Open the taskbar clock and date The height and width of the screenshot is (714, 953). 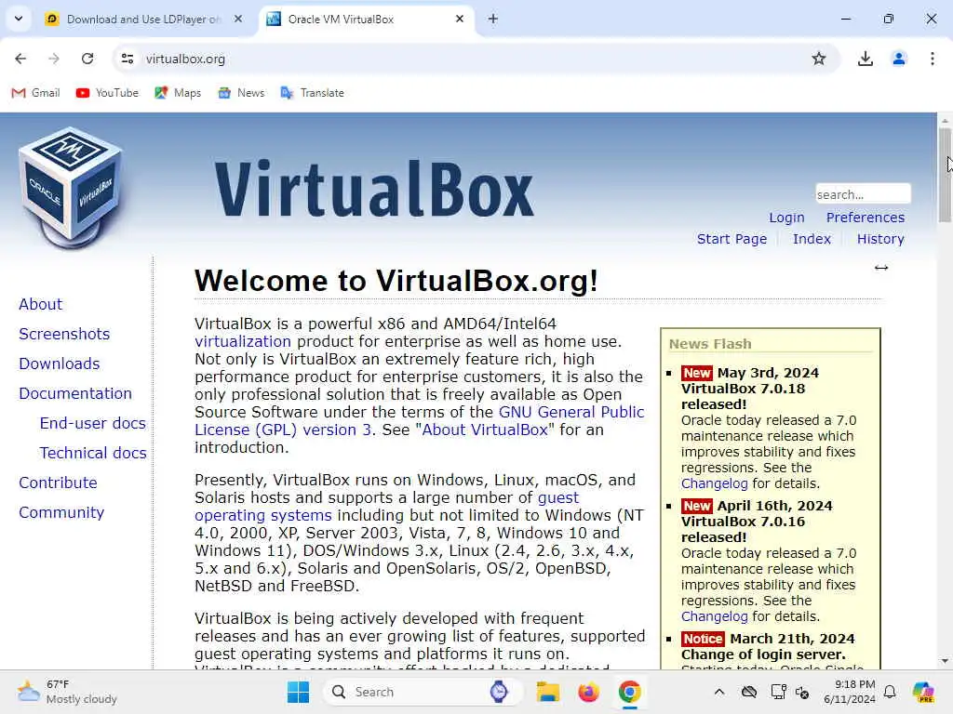(x=849, y=692)
